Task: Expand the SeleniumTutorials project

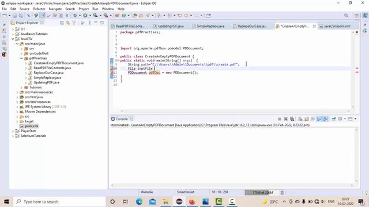Action: pos(13,136)
